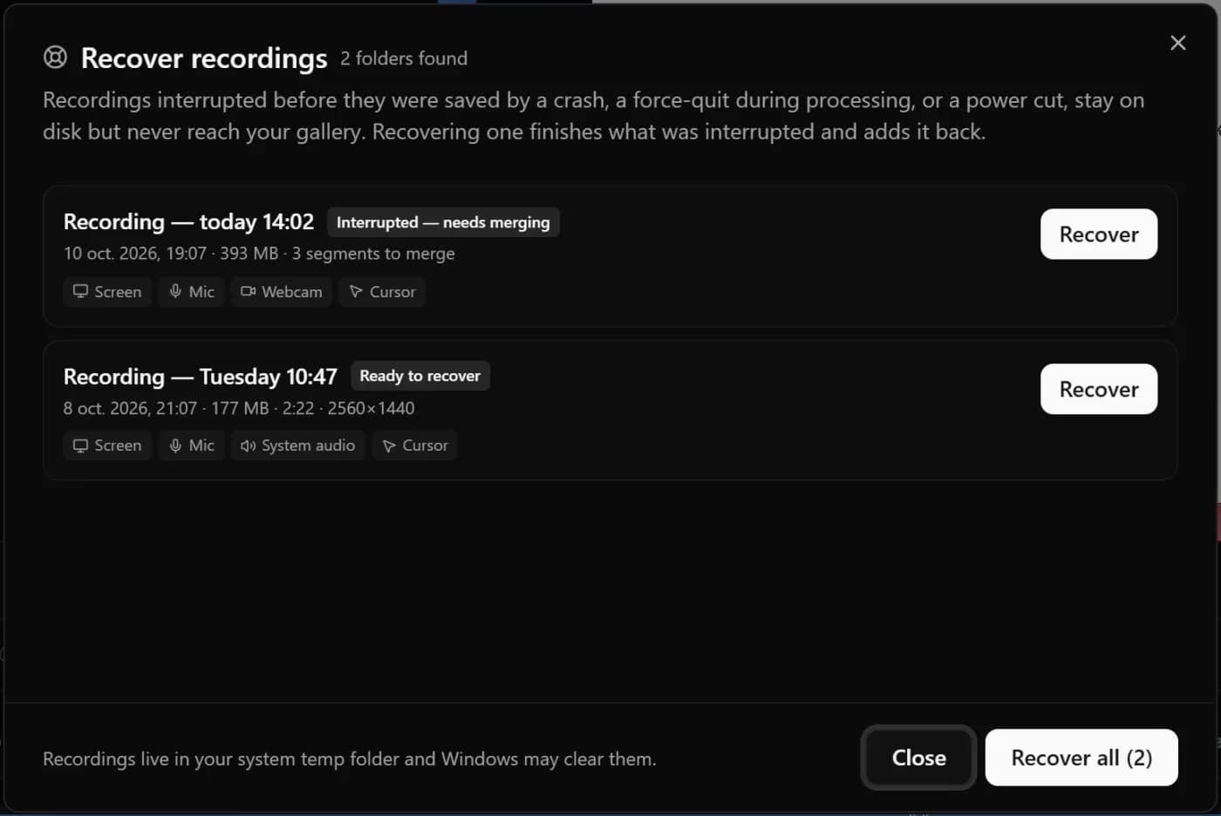The height and width of the screenshot is (816, 1221).
Task: Recover the Tuesday 10:47 recording
Action: click(1098, 389)
